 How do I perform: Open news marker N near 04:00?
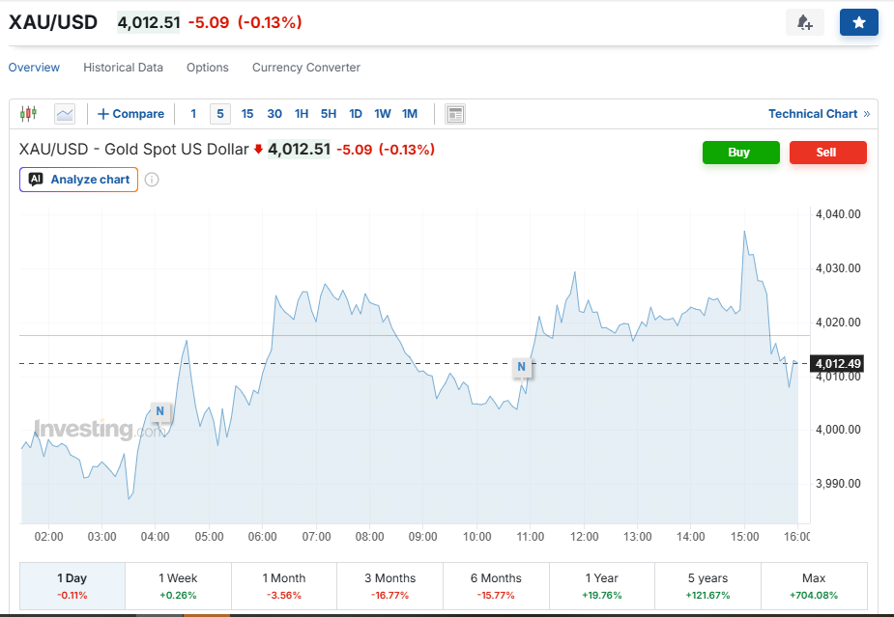160,411
